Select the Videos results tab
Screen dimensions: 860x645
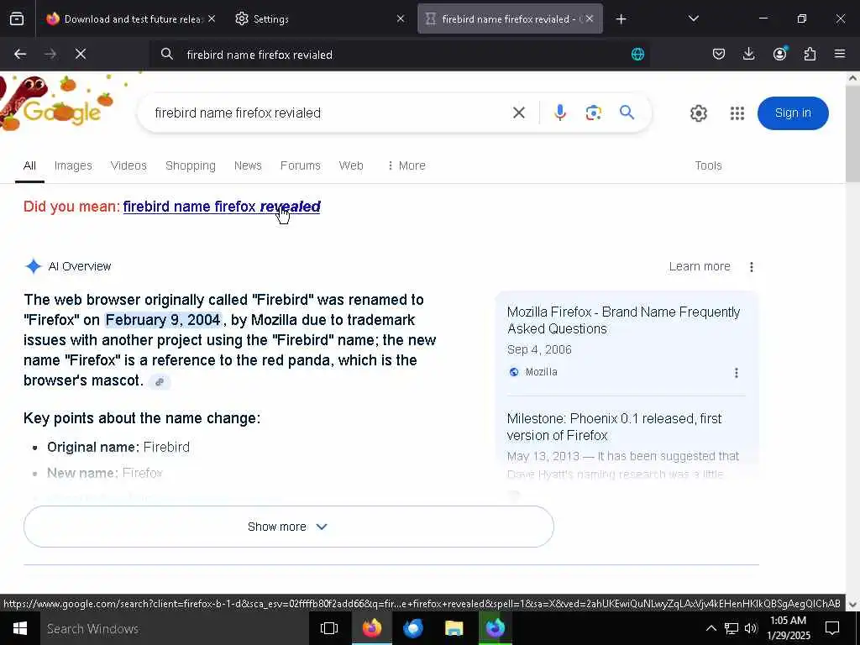tap(128, 165)
